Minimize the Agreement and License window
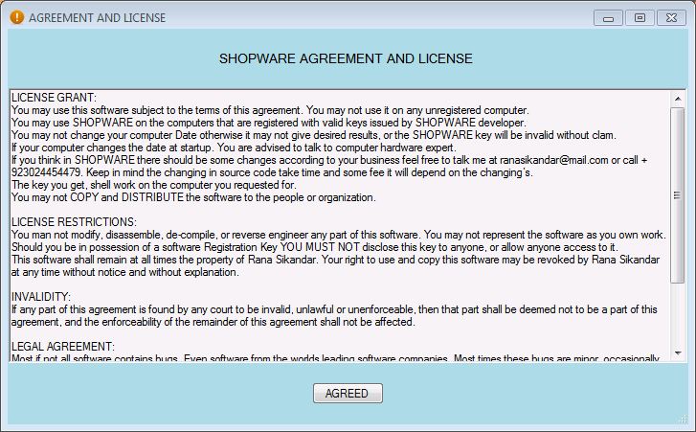The height and width of the screenshot is (432, 696). 608,18
